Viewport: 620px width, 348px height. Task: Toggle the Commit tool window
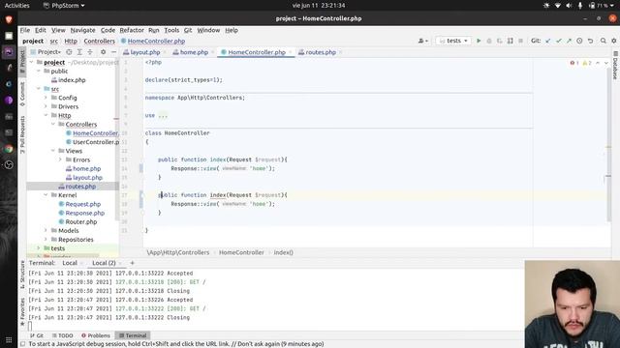[22, 94]
